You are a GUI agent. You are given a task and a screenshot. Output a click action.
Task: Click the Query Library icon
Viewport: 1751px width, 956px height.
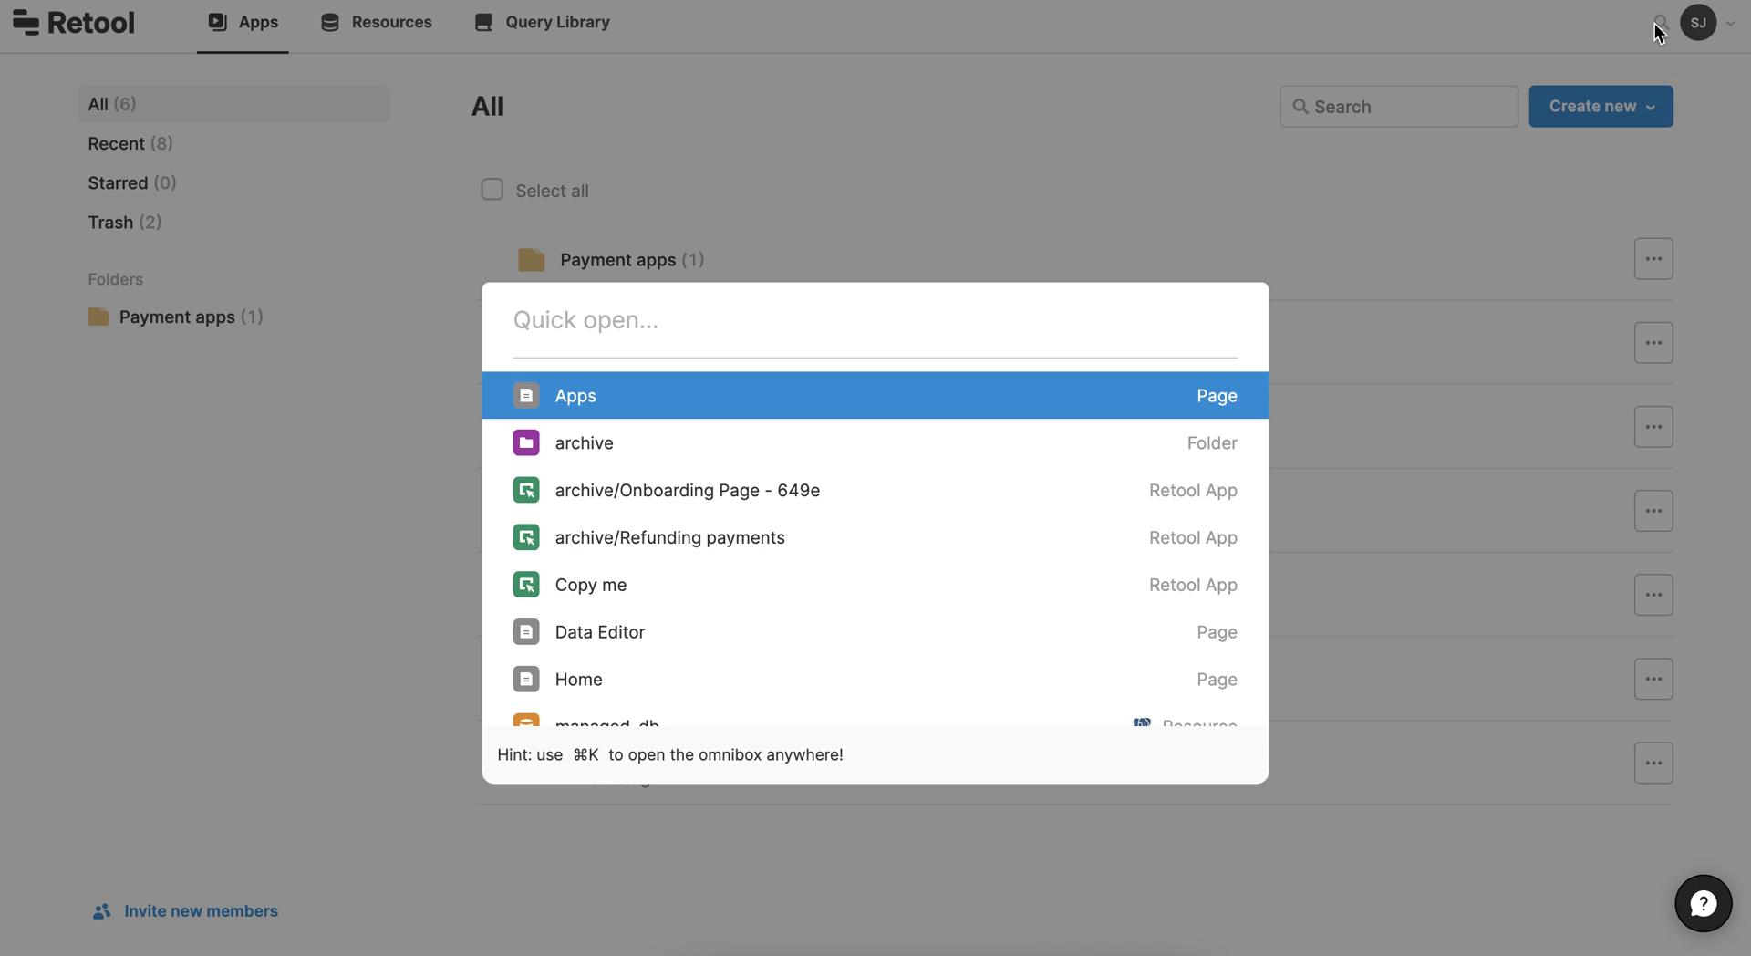(483, 22)
